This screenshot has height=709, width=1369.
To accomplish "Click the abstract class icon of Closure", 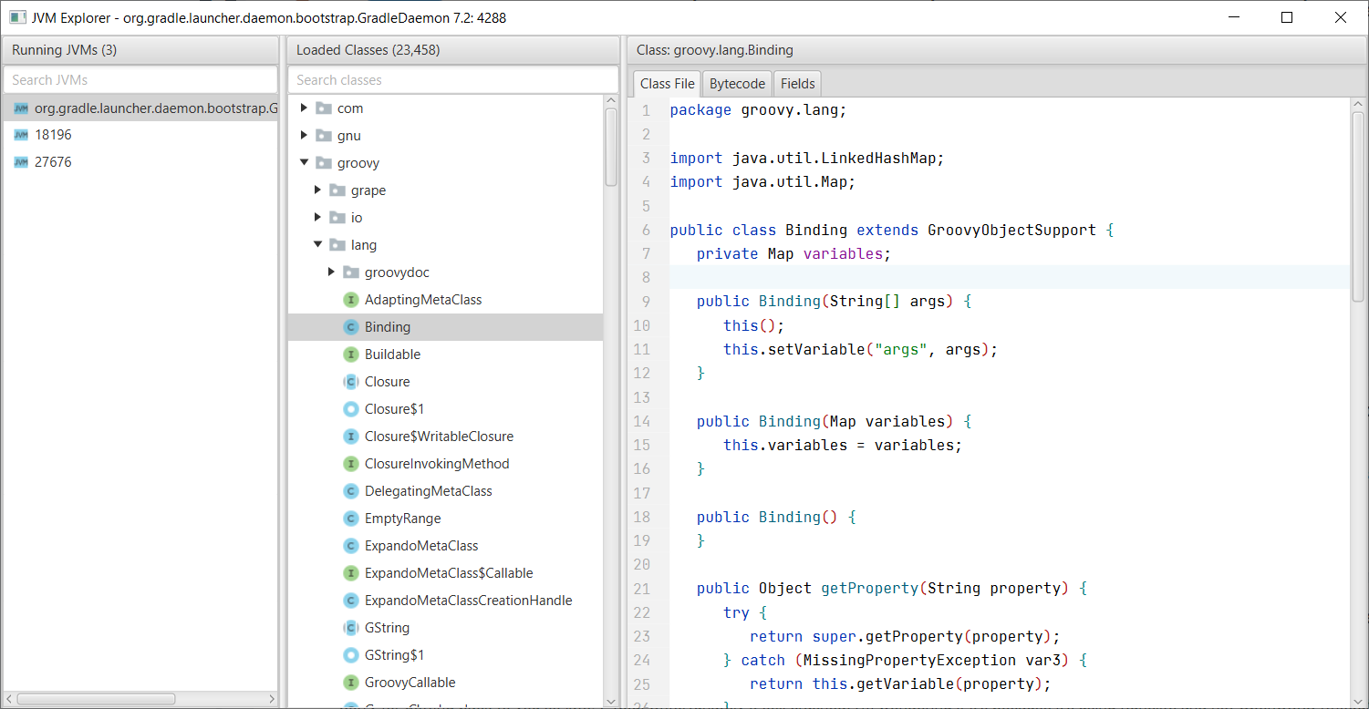I will pos(350,382).
